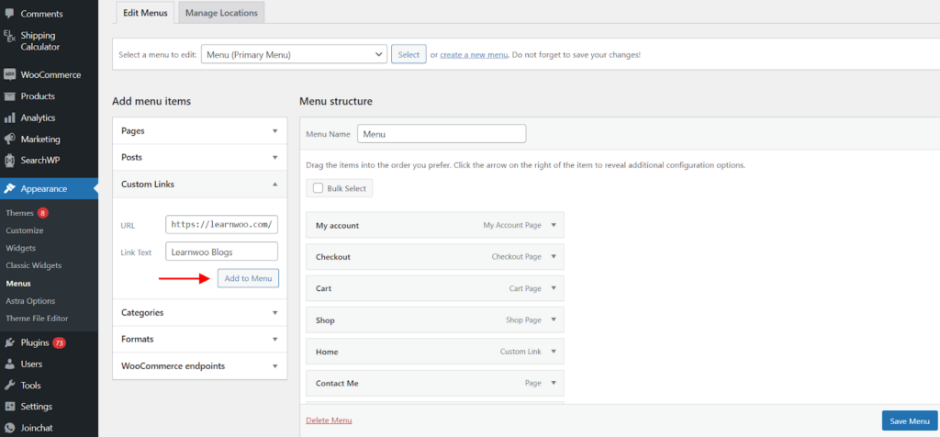The image size is (940, 437).
Task: Click the WooCommerce logo icon in sidebar
Action: tap(9, 75)
